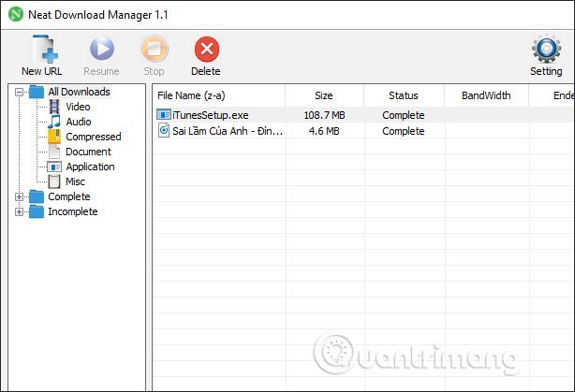Click the BandWidth column header

(x=485, y=95)
